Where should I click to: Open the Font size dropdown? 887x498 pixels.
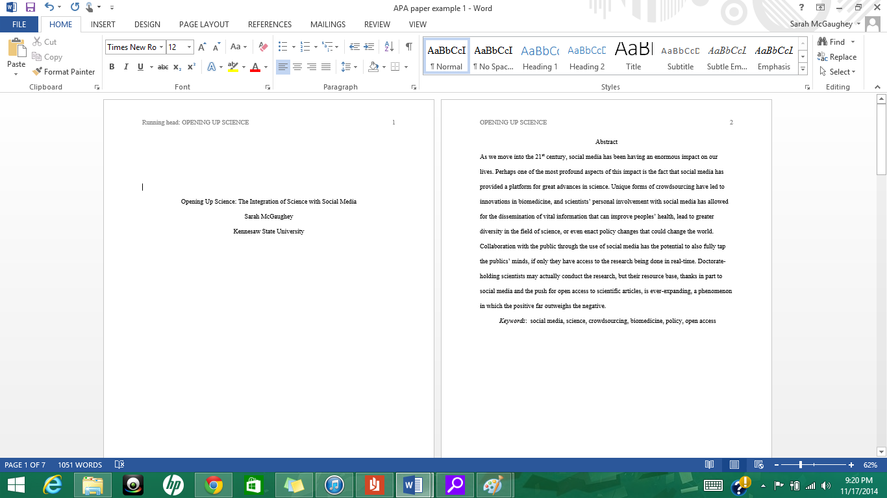pos(188,47)
